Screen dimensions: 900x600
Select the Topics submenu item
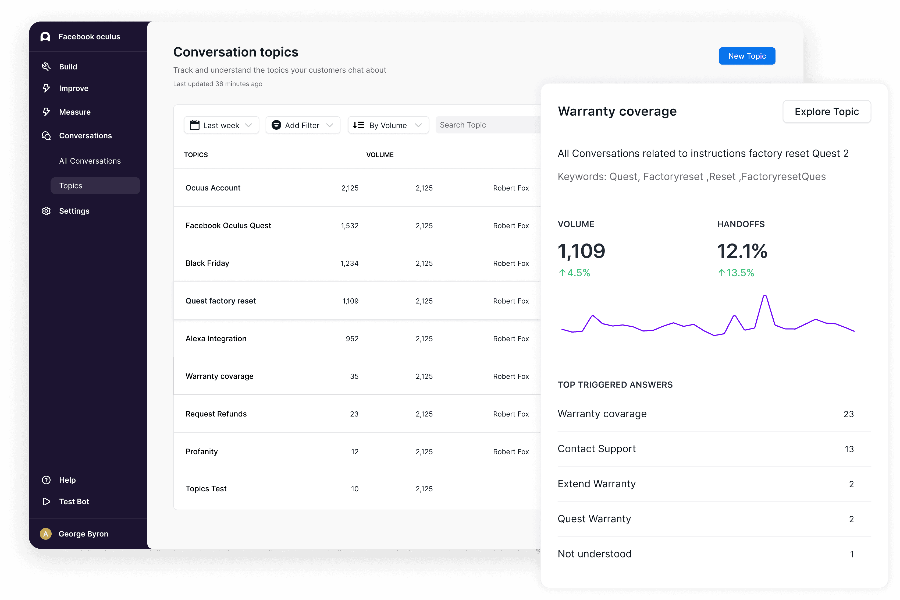click(95, 186)
